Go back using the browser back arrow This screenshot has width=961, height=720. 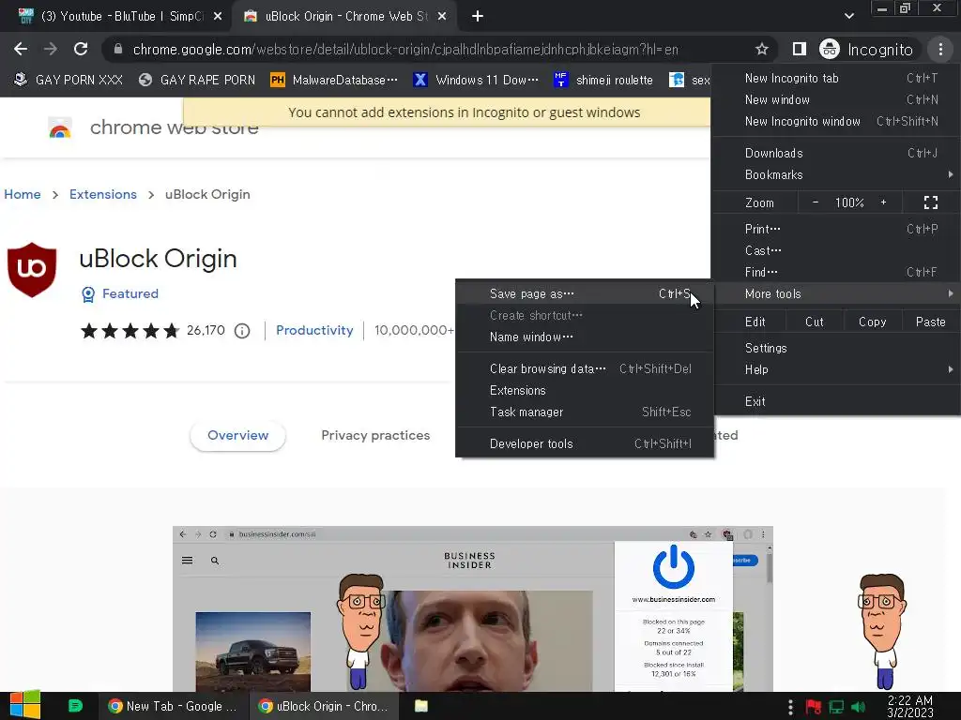coord(21,49)
